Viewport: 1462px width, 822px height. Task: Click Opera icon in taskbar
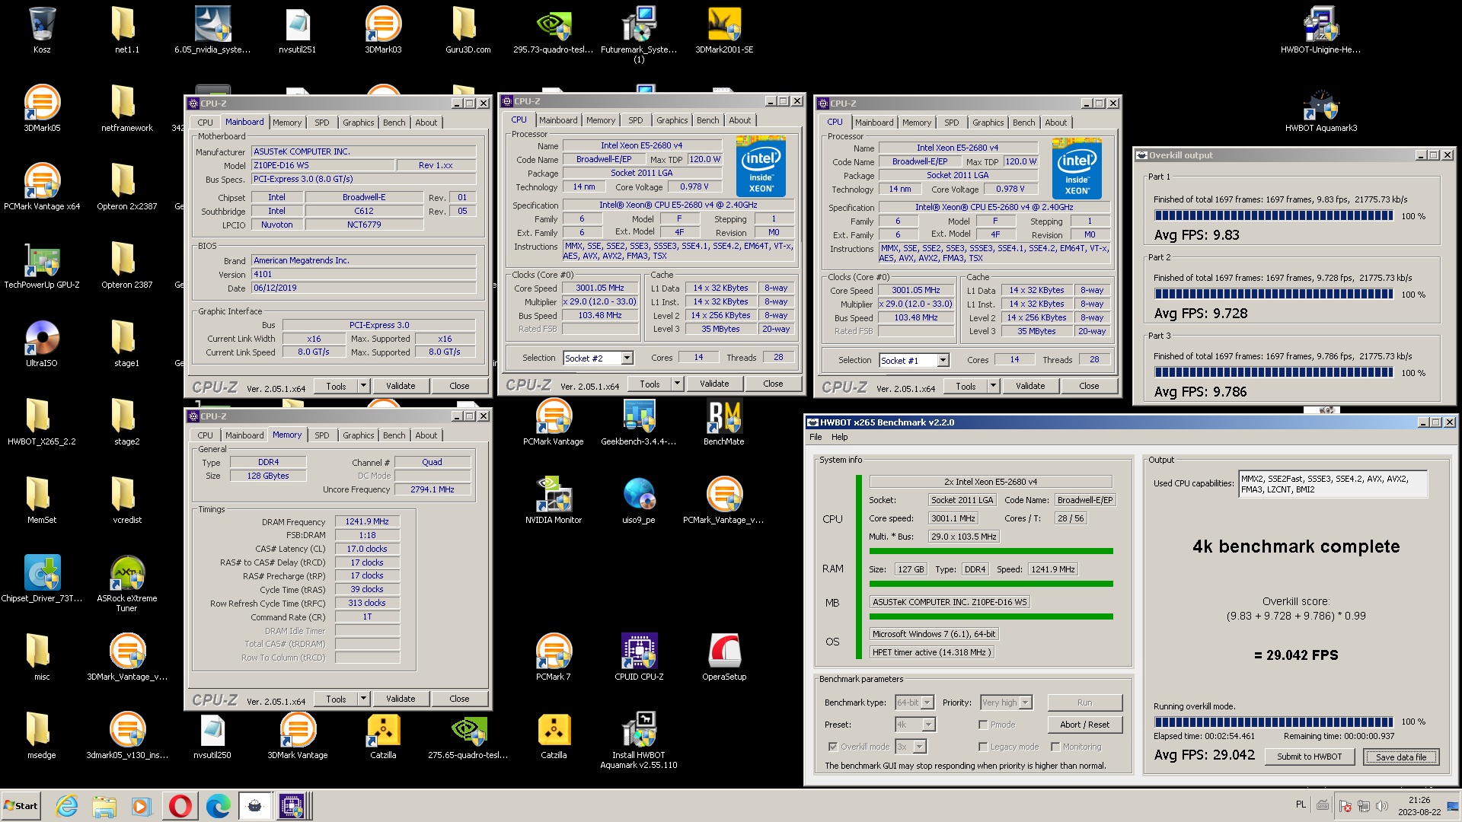(180, 805)
